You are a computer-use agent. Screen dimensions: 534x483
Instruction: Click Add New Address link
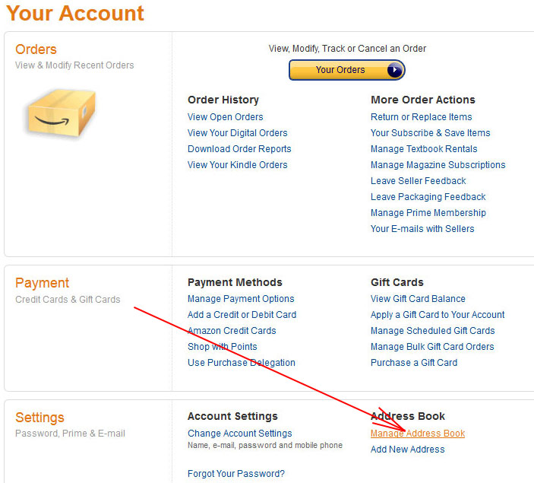[407, 450]
